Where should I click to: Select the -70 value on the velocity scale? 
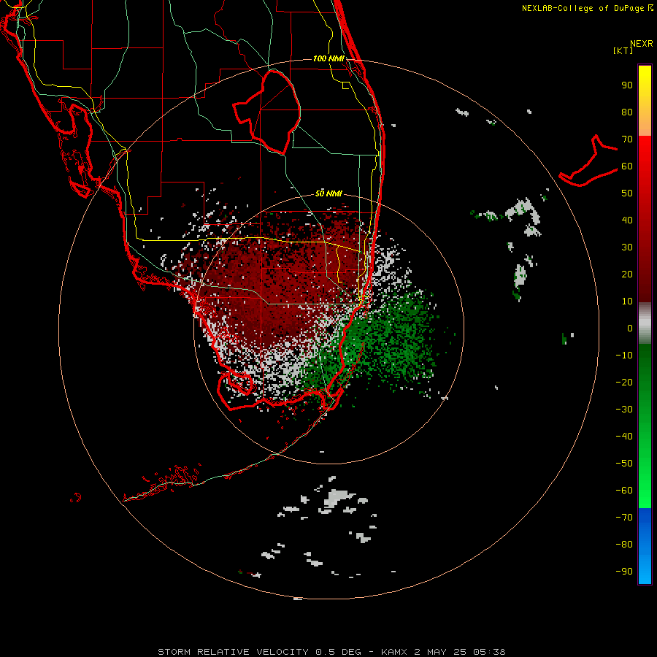click(624, 518)
